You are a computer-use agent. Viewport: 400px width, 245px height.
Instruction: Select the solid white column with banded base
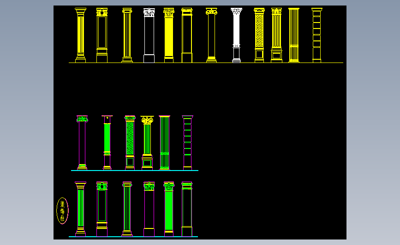(x=236, y=35)
